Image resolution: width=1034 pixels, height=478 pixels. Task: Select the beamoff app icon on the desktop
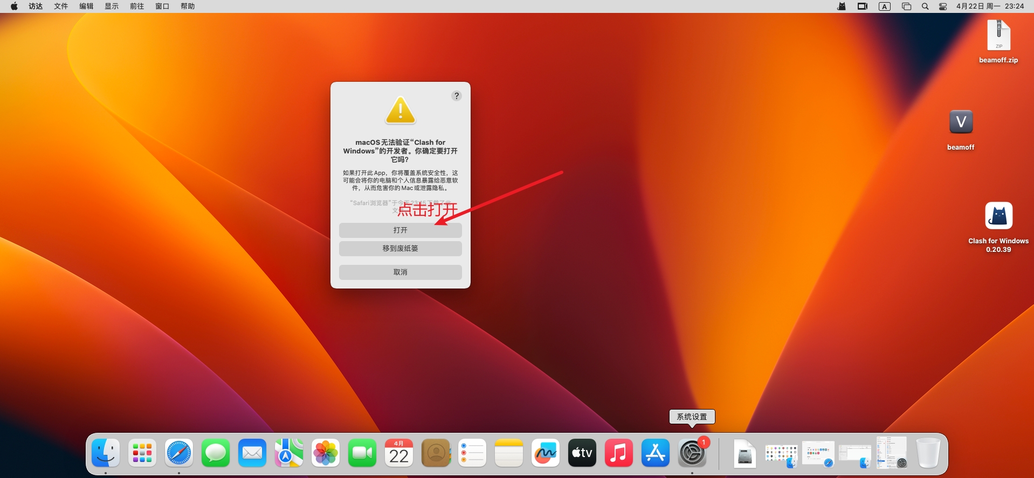pos(961,123)
